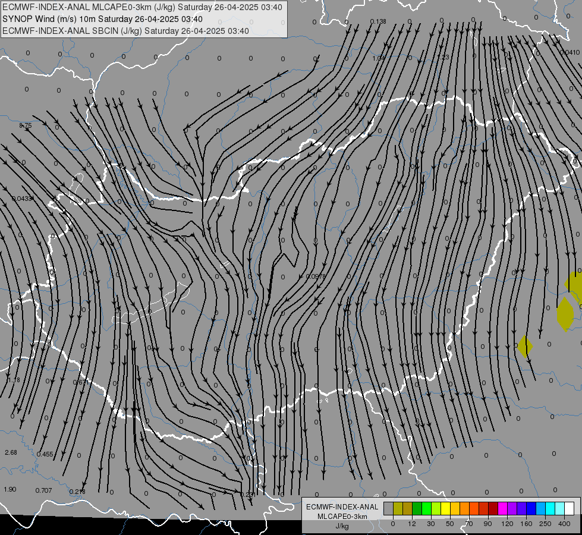Click the legend tick value 400
Screen dimensions: 582x535
point(564,524)
